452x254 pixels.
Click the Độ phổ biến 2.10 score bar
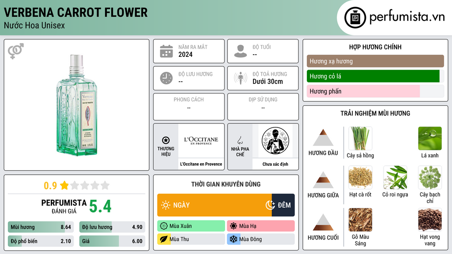(x=41, y=241)
